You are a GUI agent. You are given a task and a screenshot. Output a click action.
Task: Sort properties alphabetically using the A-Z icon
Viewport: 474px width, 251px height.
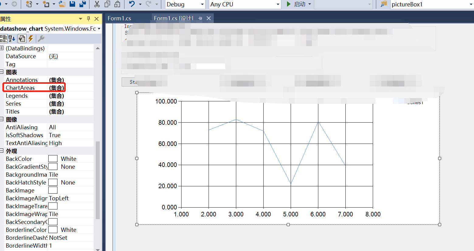pyautogui.click(x=12, y=39)
